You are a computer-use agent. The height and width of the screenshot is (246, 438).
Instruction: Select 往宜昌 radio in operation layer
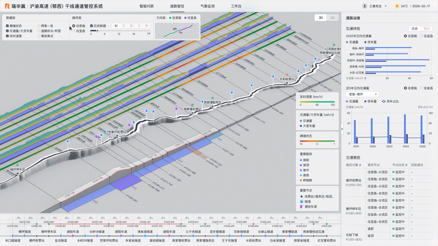(74, 31)
